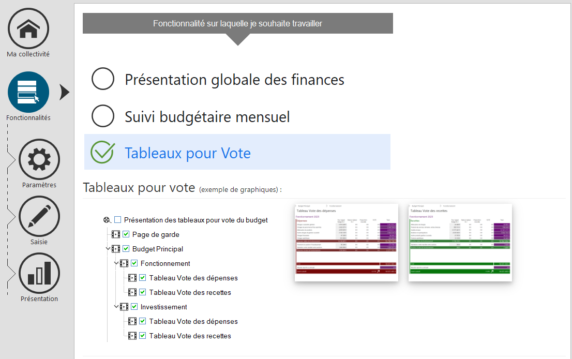Open the green Tableau Vote des recettes thumbnail
The width and height of the screenshot is (572, 359).
coord(460,243)
